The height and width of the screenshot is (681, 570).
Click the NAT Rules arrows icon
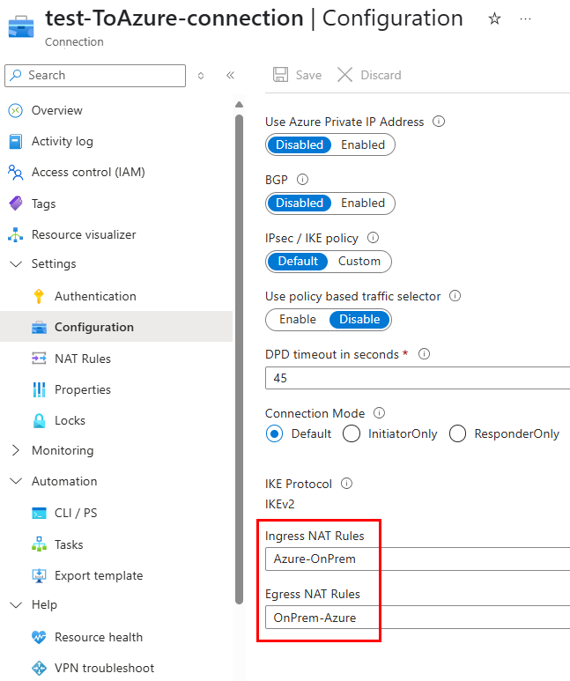click(39, 359)
